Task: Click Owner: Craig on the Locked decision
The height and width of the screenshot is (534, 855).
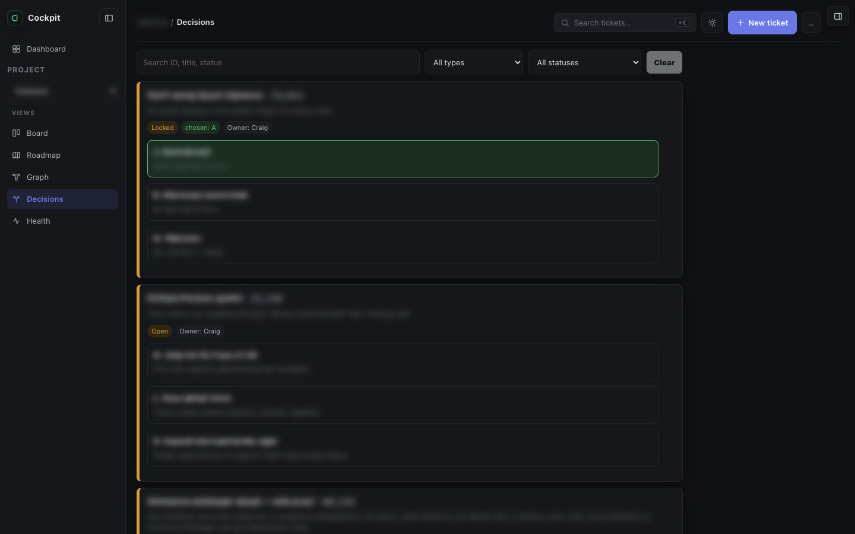Action: [247, 128]
